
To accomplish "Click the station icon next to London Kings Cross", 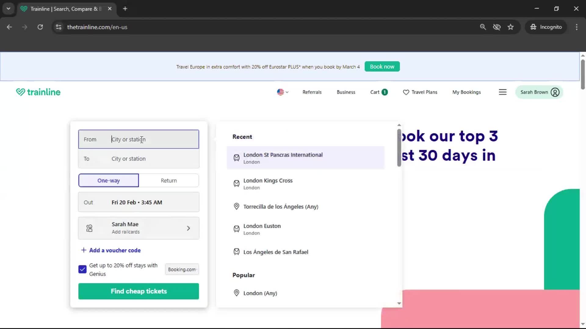I will 237,183.
